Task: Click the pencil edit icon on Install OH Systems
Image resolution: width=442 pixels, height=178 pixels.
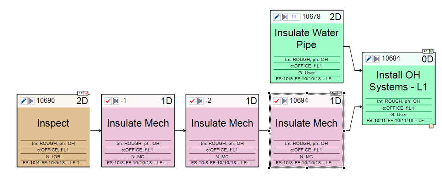Action: click(x=369, y=59)
